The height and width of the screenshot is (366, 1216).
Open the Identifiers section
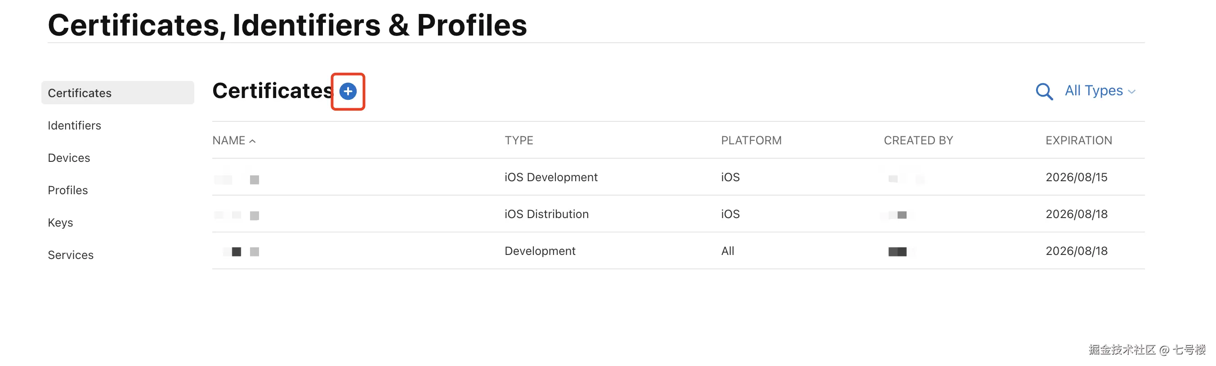coord(75,125)
